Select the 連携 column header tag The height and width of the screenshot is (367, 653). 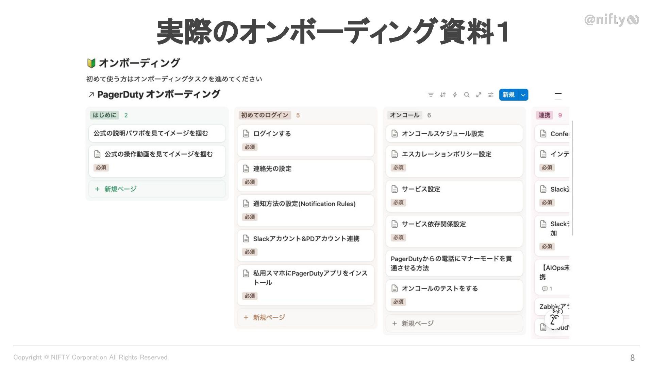point(544,115)
